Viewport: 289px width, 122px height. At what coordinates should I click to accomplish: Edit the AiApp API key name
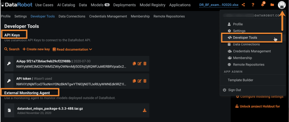point(139,64)
